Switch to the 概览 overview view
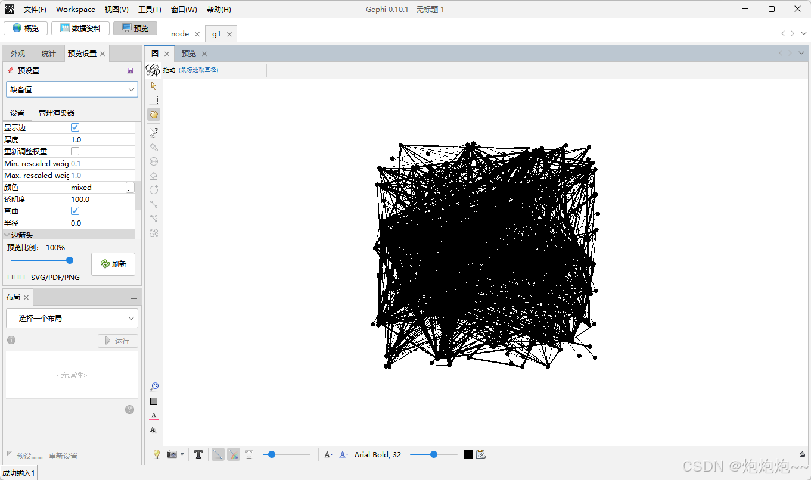Screen dimensions: 811x480 [26, 28]
